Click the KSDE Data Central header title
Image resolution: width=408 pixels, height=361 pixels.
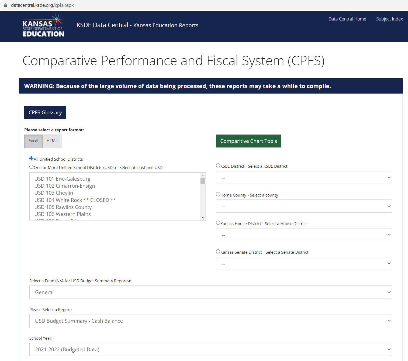[137, 25]
